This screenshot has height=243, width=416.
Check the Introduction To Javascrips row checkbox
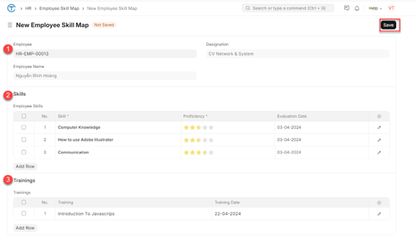[x=24, y=214]
